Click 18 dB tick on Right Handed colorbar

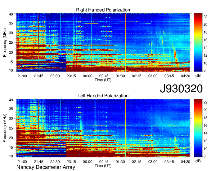[x=205, y=32]
